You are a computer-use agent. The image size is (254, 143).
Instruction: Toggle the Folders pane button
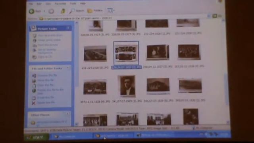95,11
